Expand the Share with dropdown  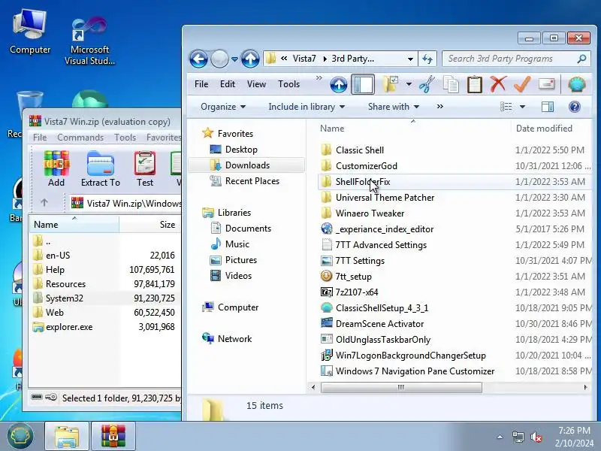[393, 107]
